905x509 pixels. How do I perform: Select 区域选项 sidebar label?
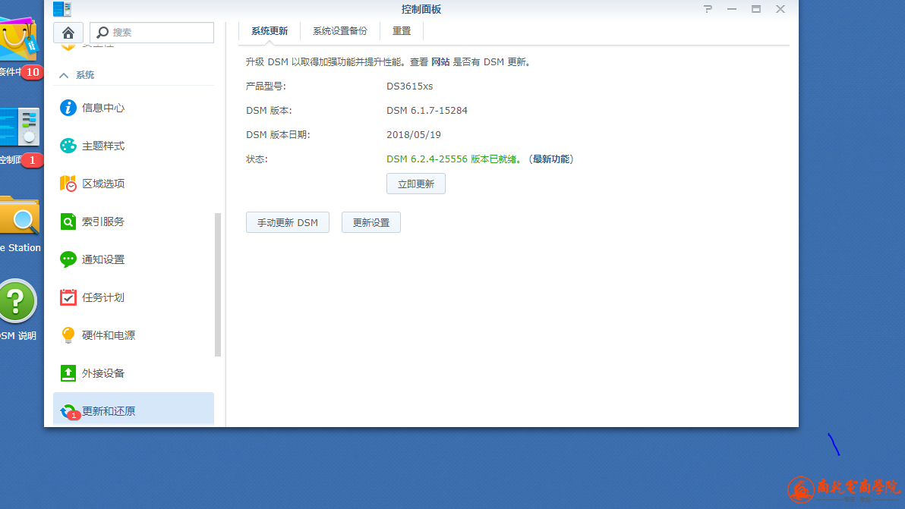tap(103, 184)
